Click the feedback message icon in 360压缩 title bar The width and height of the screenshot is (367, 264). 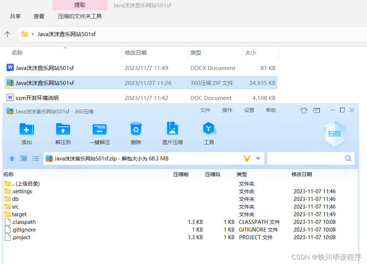tap(316, 110)
